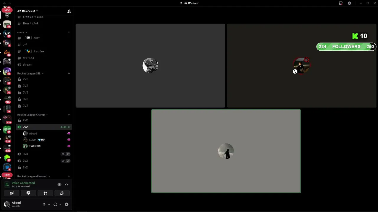
Task: Collapse the PUPLIC category
Action: pyautogui.click(x=22, y=32)
